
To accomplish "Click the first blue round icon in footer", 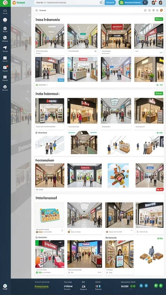I will point(141,286).
